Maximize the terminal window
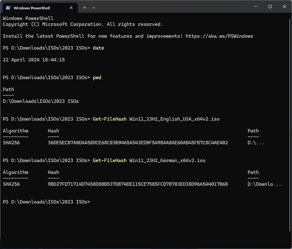 coord(270,7)
